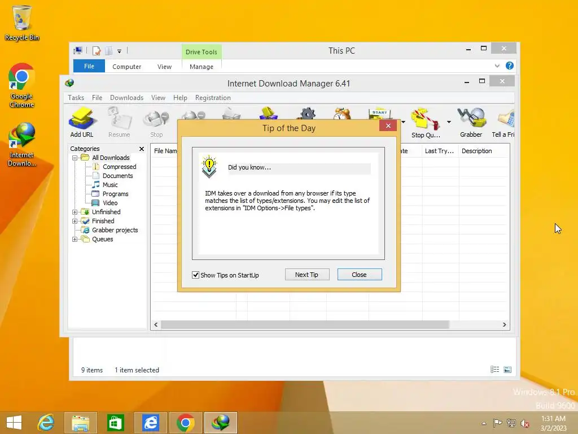Expand the Unfinished category
578x434 pixels.
[x=75, y=212]
